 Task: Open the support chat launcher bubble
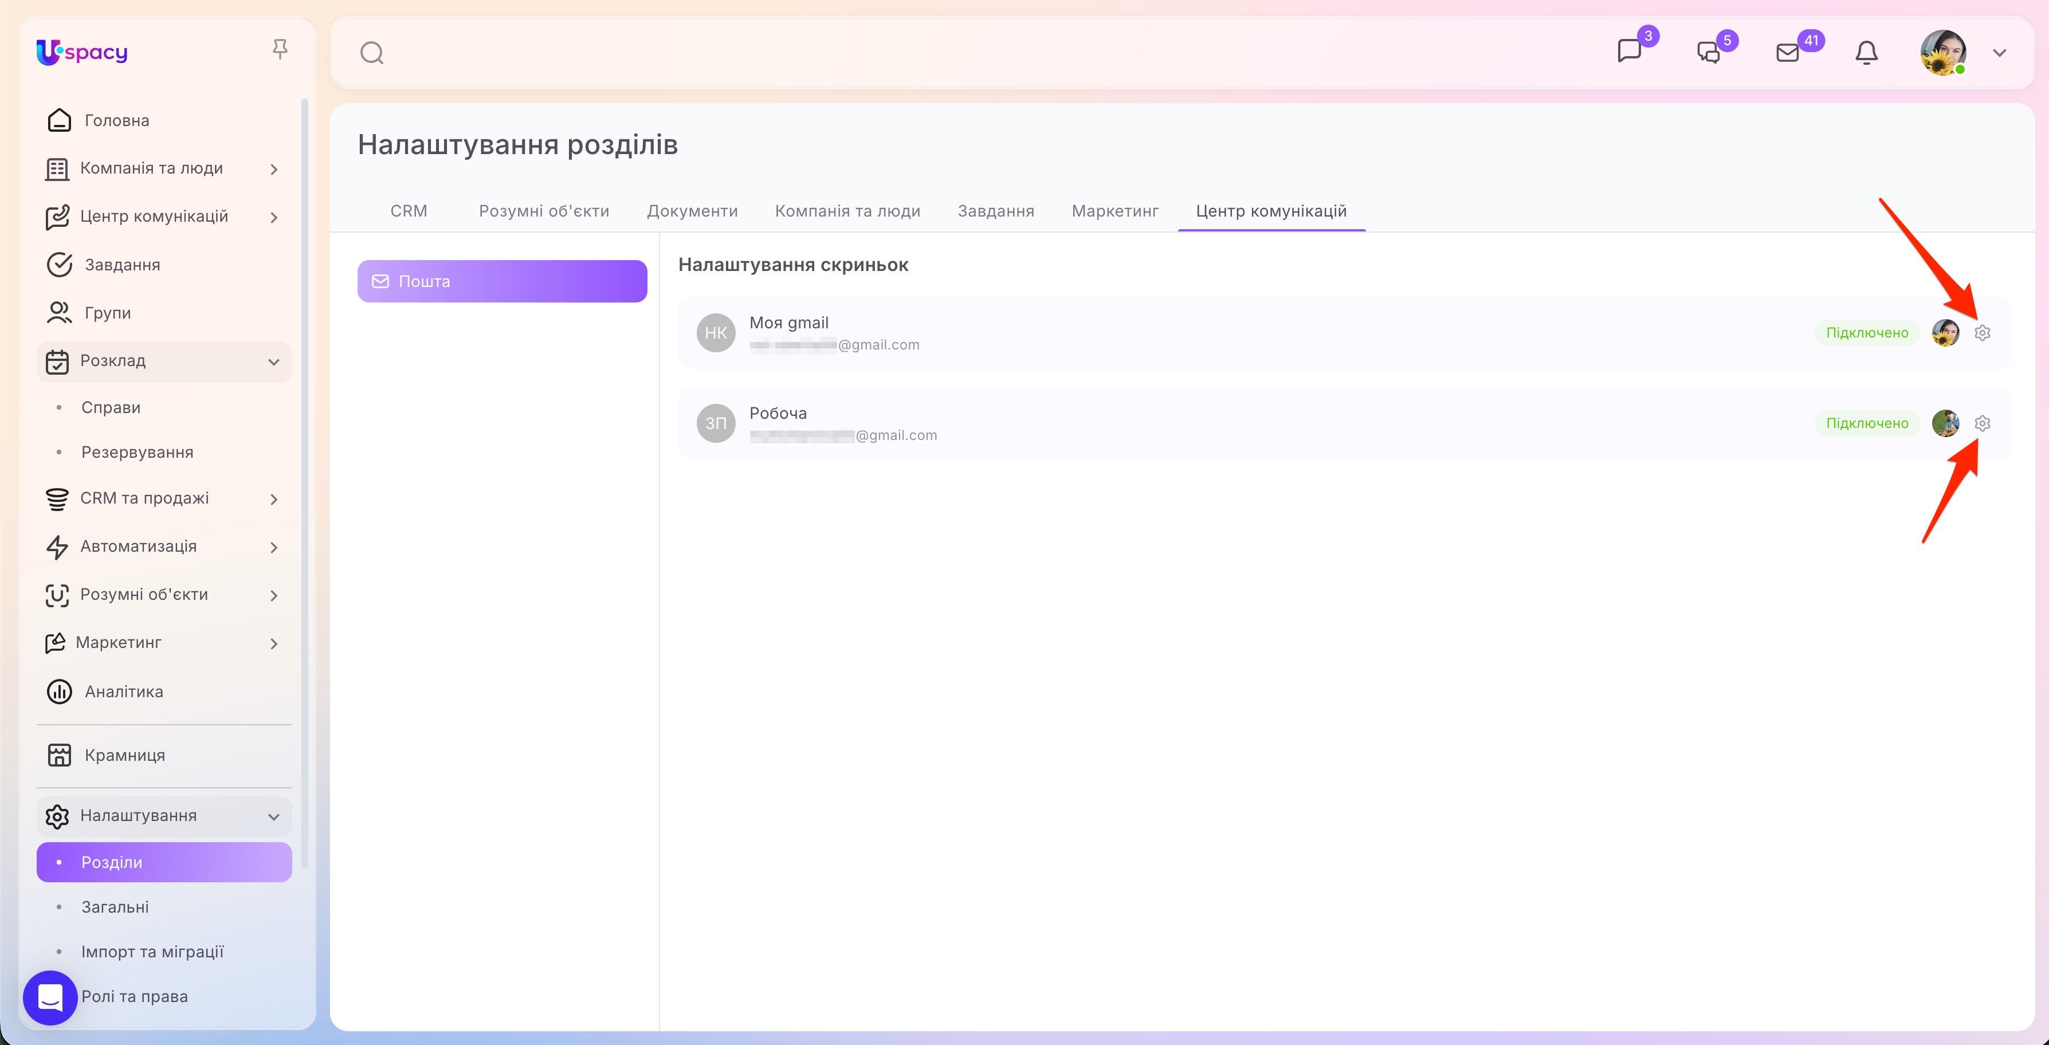tap(50, 997)
